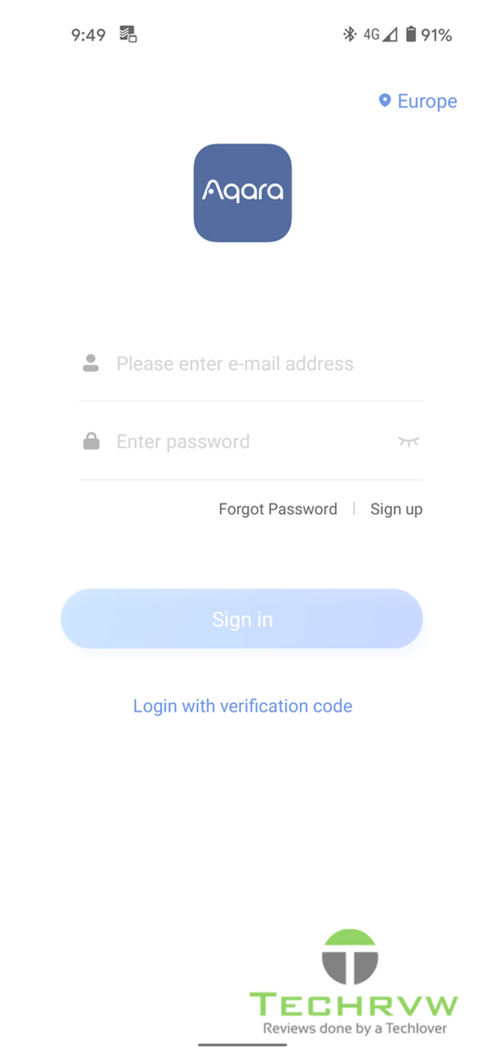Tap the home gesture bar at the bottom

point(242,1044)
